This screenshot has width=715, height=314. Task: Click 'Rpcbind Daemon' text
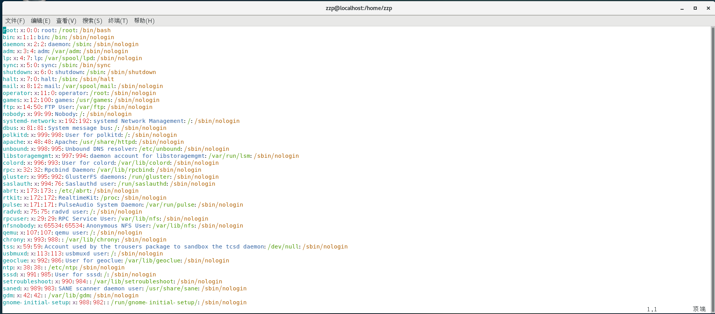[x=69, y=170]
